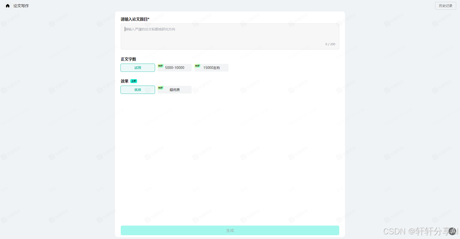Select the 试用 word count option
Viewport: 460px width, 239px height.
coord(138,68)
